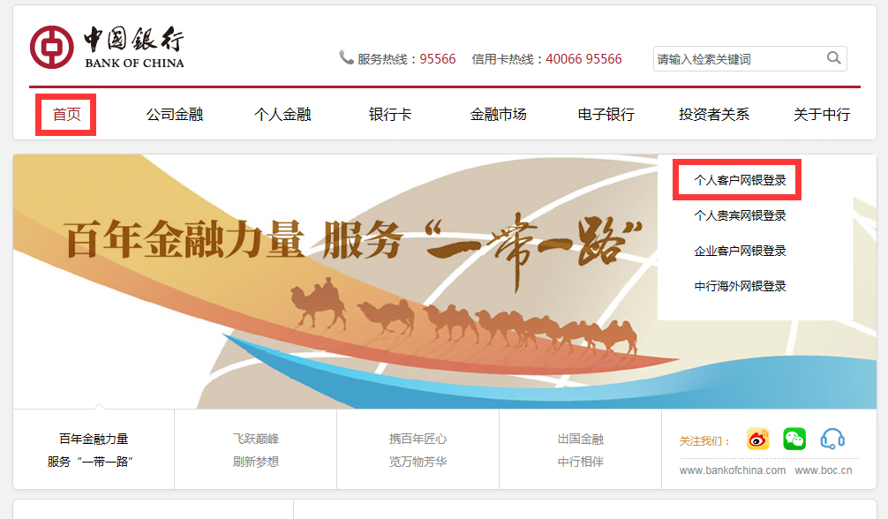
Task: Select the 出国金融 中行相伴 banner tab
Action: [581, 450]
